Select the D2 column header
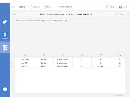This screenshot has width=130, height=97. 44,55
